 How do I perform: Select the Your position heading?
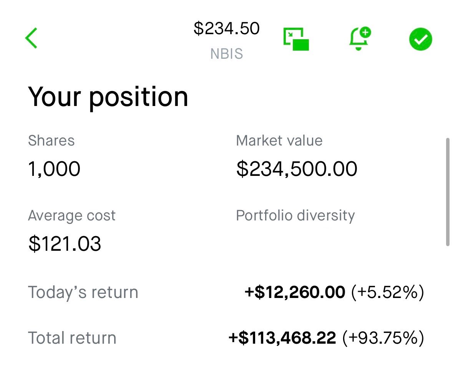pos(108,97)
